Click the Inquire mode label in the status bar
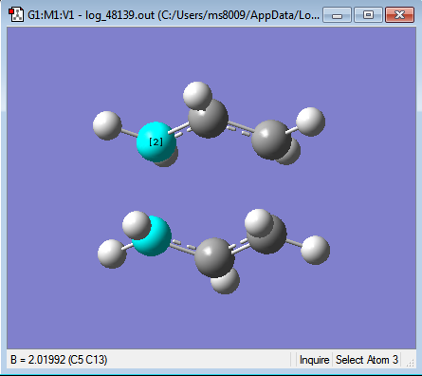Image resolution: width=422 pixels, height=376 pixels. coord(314,360)
